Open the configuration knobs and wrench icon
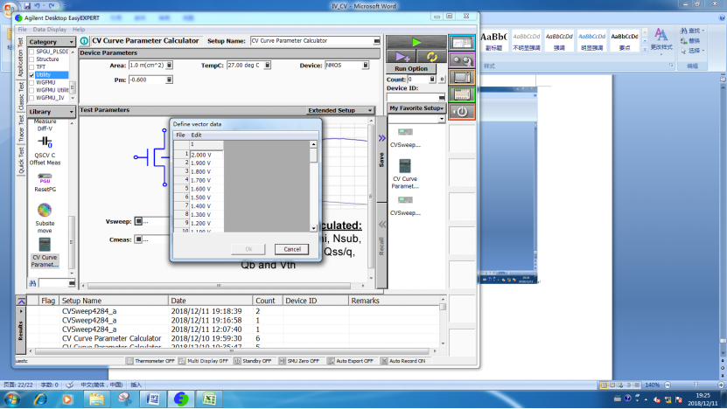727x409 pixels. (x=462, y=60)
